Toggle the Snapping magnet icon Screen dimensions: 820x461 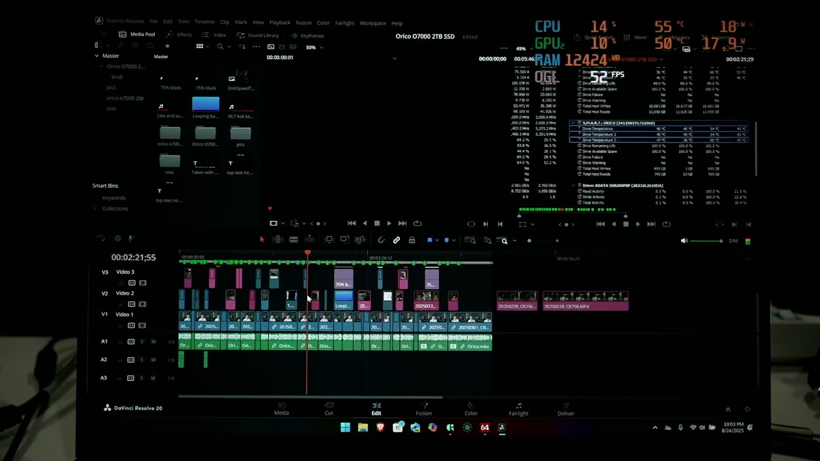click(x=381, y=240)
